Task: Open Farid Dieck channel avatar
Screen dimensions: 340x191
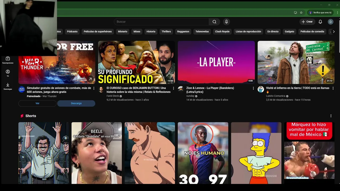Action: 101,89
